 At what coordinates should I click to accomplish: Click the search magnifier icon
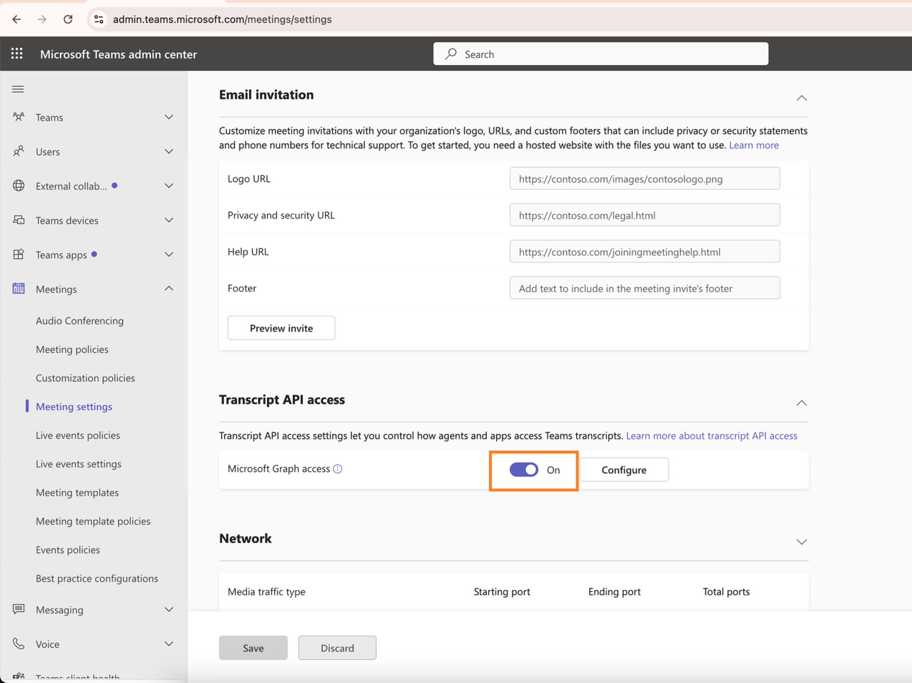pos(451,54)
